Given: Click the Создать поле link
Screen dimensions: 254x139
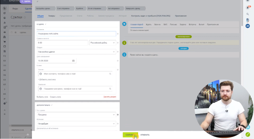Looking at the screenshot, I should pos(55,97).
